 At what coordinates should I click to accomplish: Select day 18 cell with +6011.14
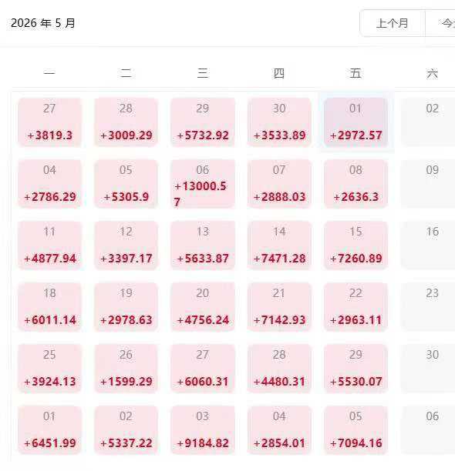coord(49,307)
